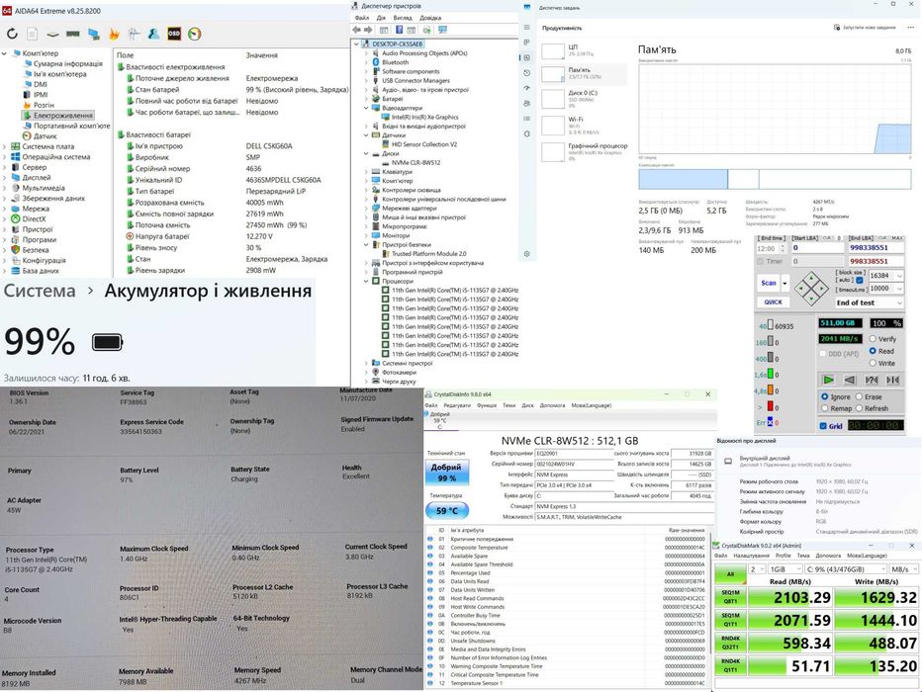Open Файл menu in Device Manager
The width and height of the screenshot is (922, 692).
tap(362, 18)
